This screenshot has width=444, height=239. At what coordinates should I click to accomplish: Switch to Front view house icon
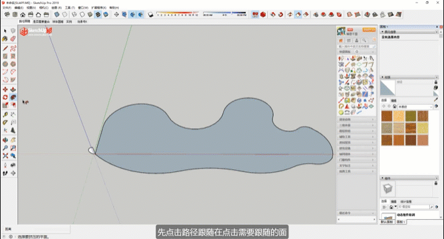23,15
